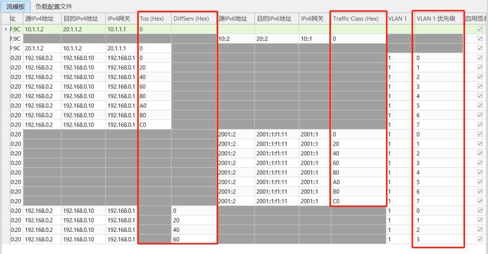Toggle checkbox for the 10.1.1.2 source row

point(480,29)
